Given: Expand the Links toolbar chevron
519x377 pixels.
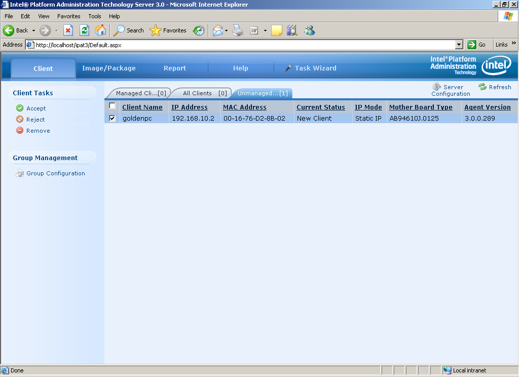Looking at the screenshot, I should (x=514, y=43).
